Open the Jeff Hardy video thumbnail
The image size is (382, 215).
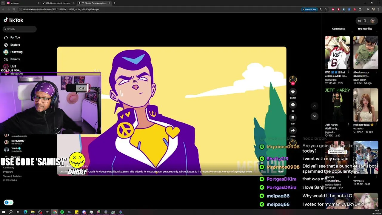pyautogui.click(x=337, y=105)
